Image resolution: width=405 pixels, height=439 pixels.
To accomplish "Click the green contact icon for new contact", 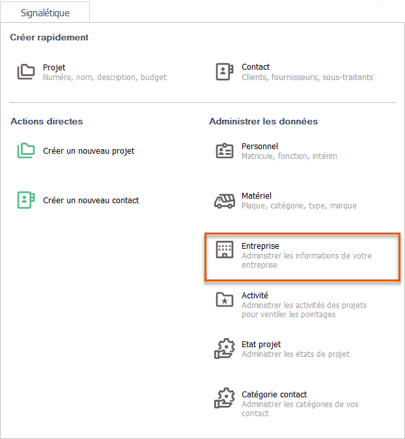I will (x=26, y=200).
